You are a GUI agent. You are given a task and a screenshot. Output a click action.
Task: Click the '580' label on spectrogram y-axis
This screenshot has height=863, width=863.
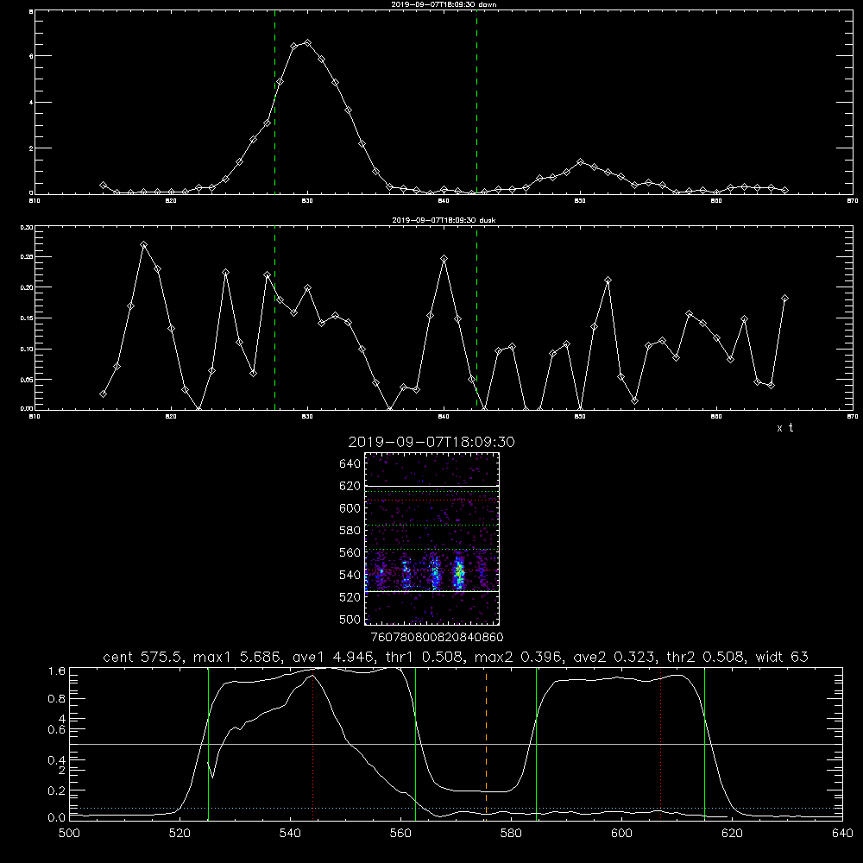350,531
